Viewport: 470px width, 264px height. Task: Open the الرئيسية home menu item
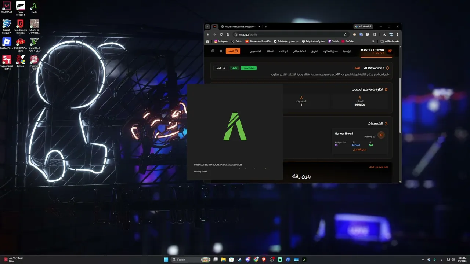point(347,51)
